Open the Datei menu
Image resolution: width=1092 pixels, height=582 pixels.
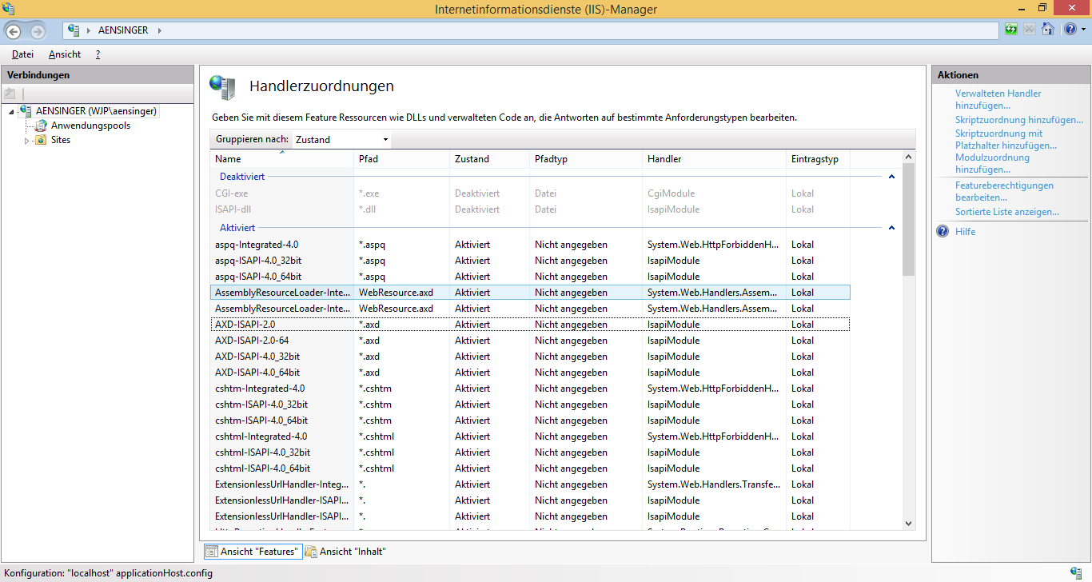click(22, 54)
